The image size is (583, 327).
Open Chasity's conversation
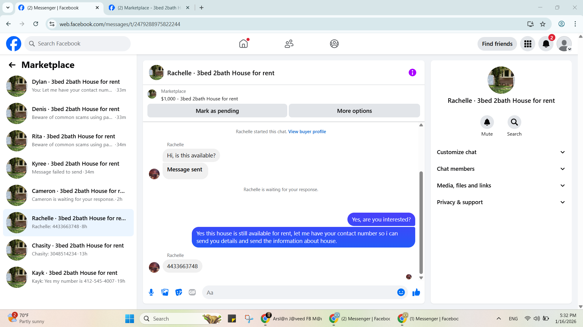[x=68, y=250]
